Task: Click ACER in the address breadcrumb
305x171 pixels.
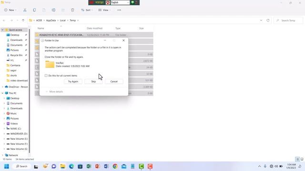Action: pos(39,20)
